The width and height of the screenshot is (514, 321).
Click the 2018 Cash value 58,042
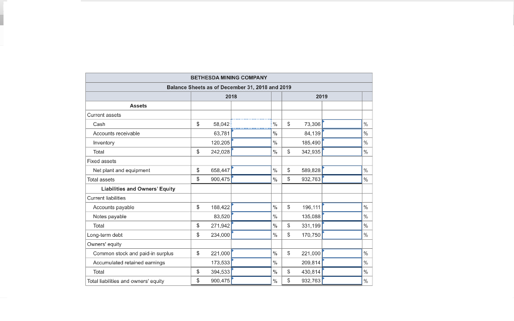(221, 124)
